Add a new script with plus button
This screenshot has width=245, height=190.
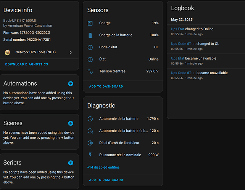pyautogui.click(x=71, y=163)
